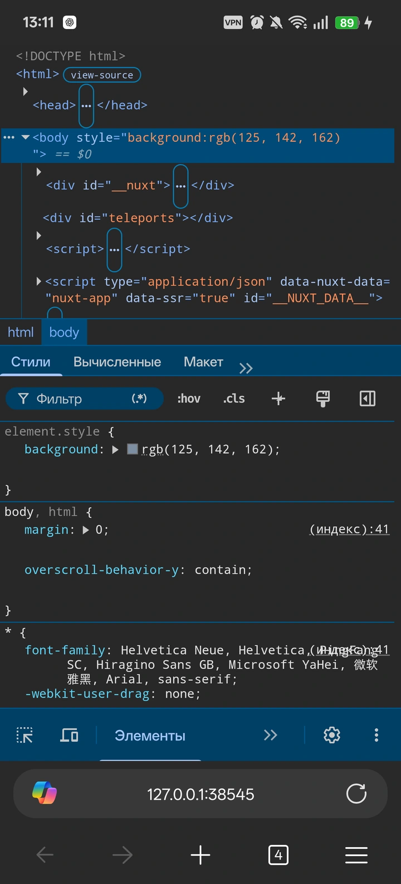The width and height of the screenshot is (401, 884).
Task: Expand collapsed script ellipsis
Action: (114, 249)
